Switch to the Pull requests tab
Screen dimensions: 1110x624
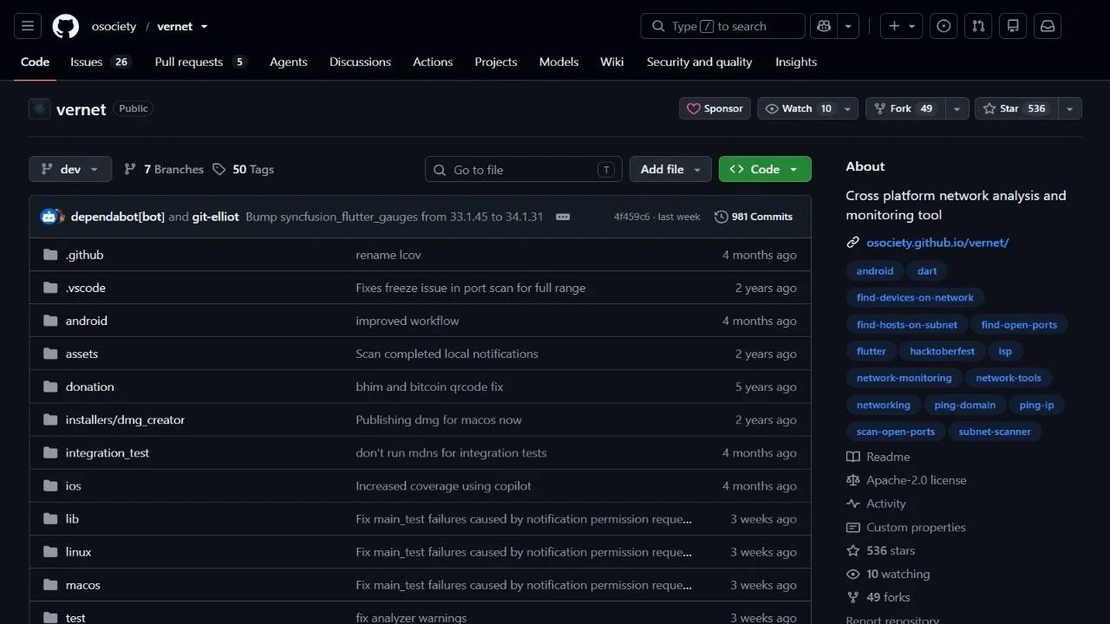201,62
